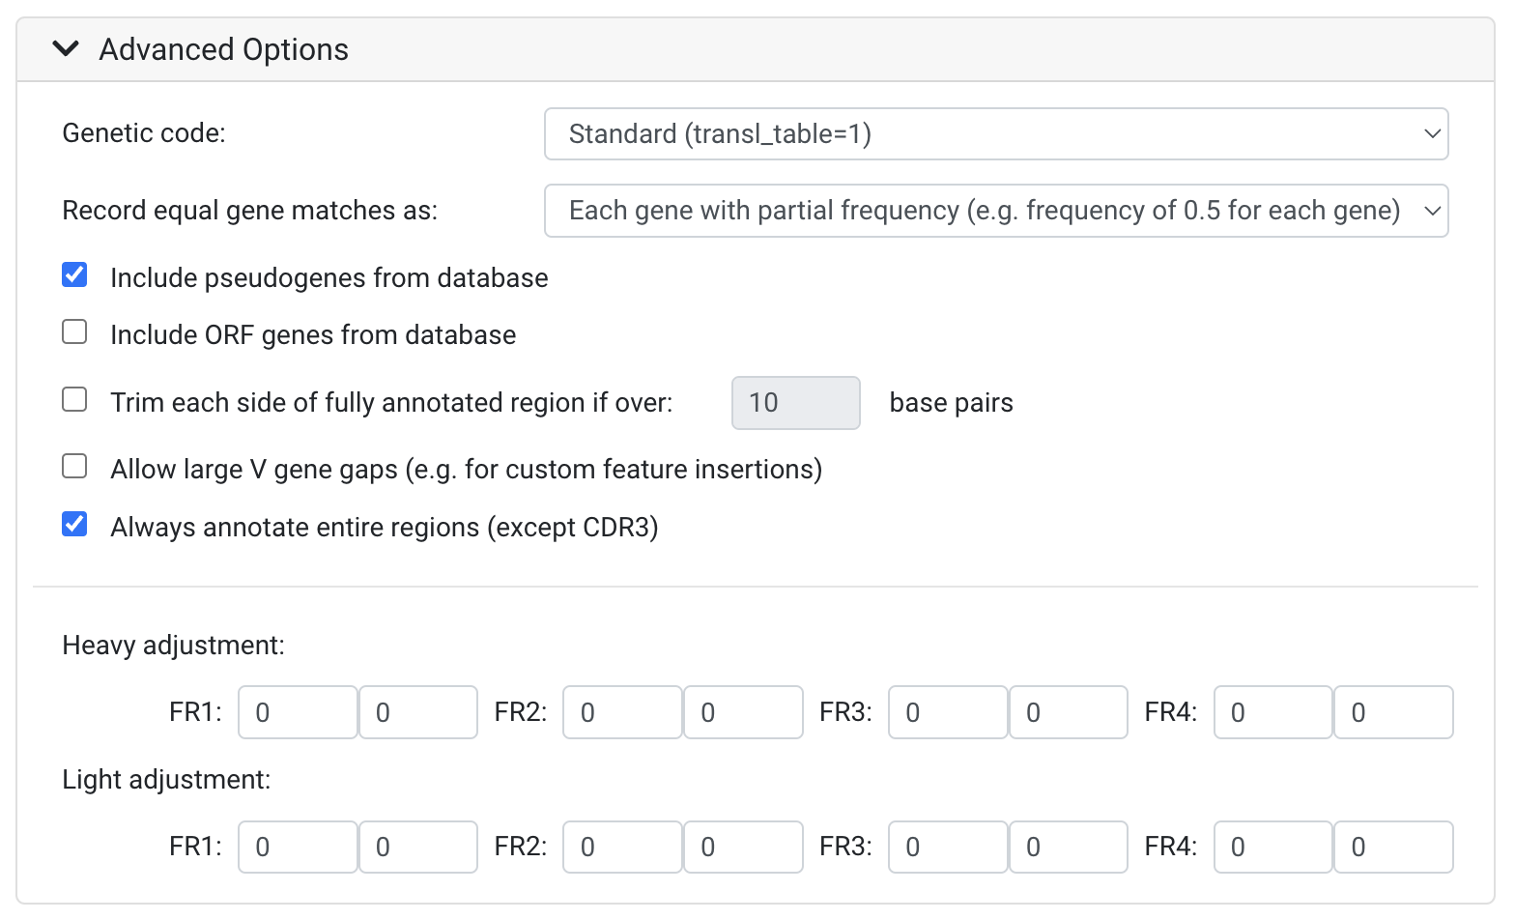Enable Allow large V gene gaps
This screenshot has width=1515, height=920.
(74, 467)
